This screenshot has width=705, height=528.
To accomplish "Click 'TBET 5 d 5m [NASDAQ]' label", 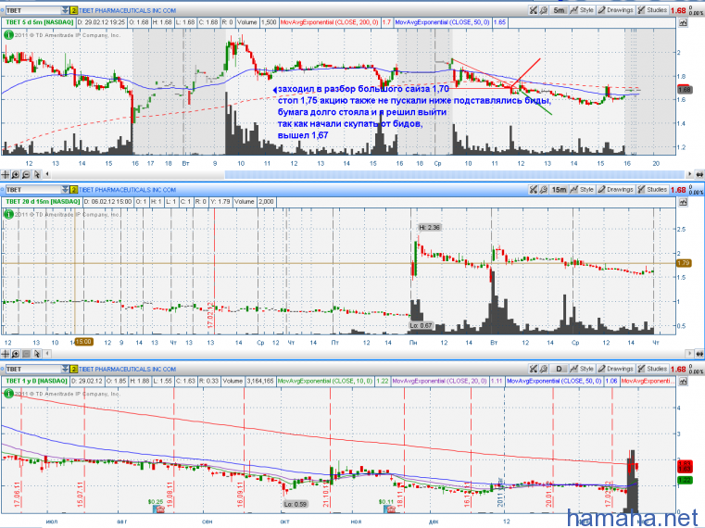I will pyautogui.click(x=39, y=22).
